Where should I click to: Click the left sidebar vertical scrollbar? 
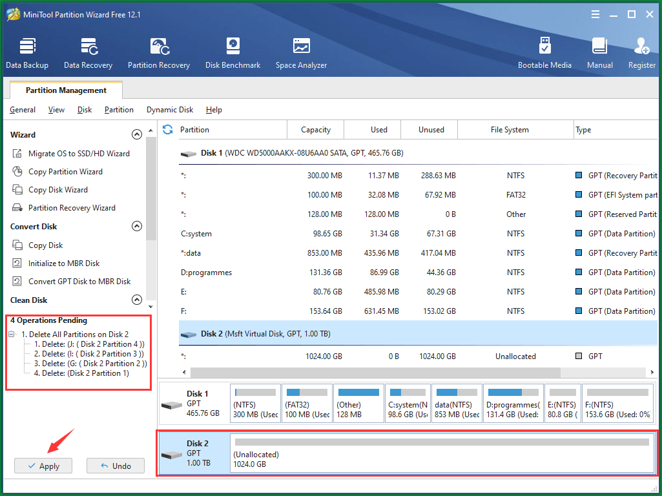(x=150, y=189)
